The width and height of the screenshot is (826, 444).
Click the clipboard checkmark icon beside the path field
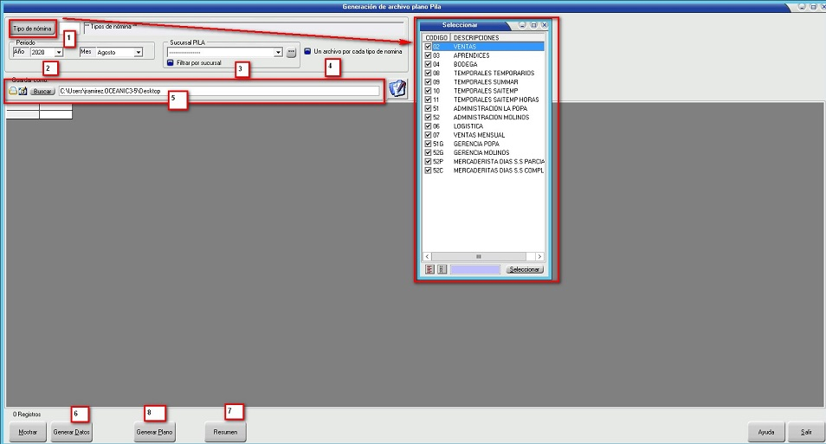pyautogui.click(x=397, y=89)
